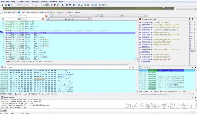The width and height of the screenshot is (197, 114).
Task: Click the MODE flag value in registers
Action: (x=195, y=51)
